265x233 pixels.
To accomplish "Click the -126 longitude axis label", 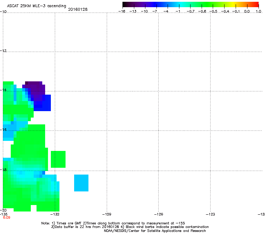I will [x=159, y=214].
